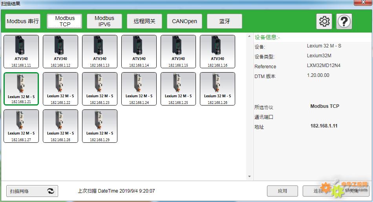This screenshot has width=373, height=202.
Task: Select ATV340 device at 182.168.1.15
Action: [178, 51]
